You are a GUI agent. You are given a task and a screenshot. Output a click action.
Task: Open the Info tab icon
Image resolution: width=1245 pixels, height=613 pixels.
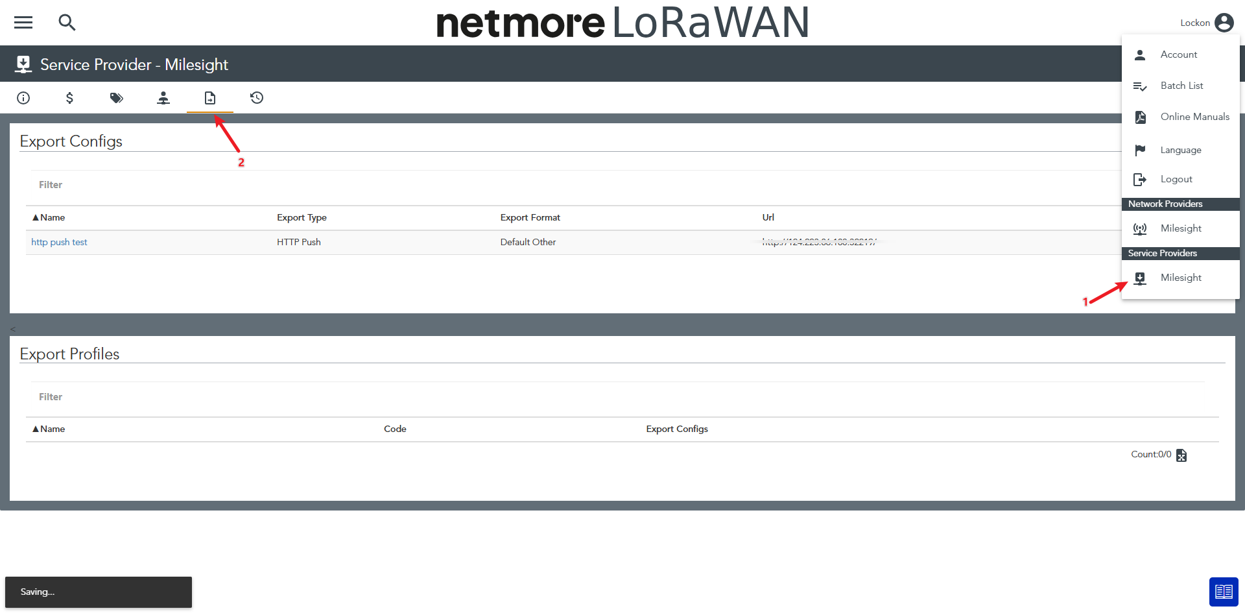[23, 98]
